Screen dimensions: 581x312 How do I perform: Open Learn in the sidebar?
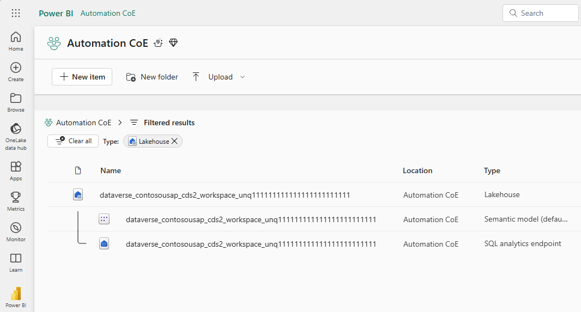pos(16,262)
